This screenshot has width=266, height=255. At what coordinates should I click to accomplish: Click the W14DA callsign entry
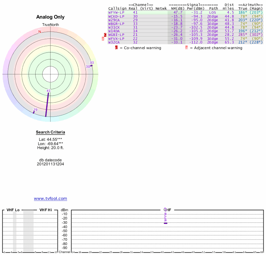[x=114, y=31]
